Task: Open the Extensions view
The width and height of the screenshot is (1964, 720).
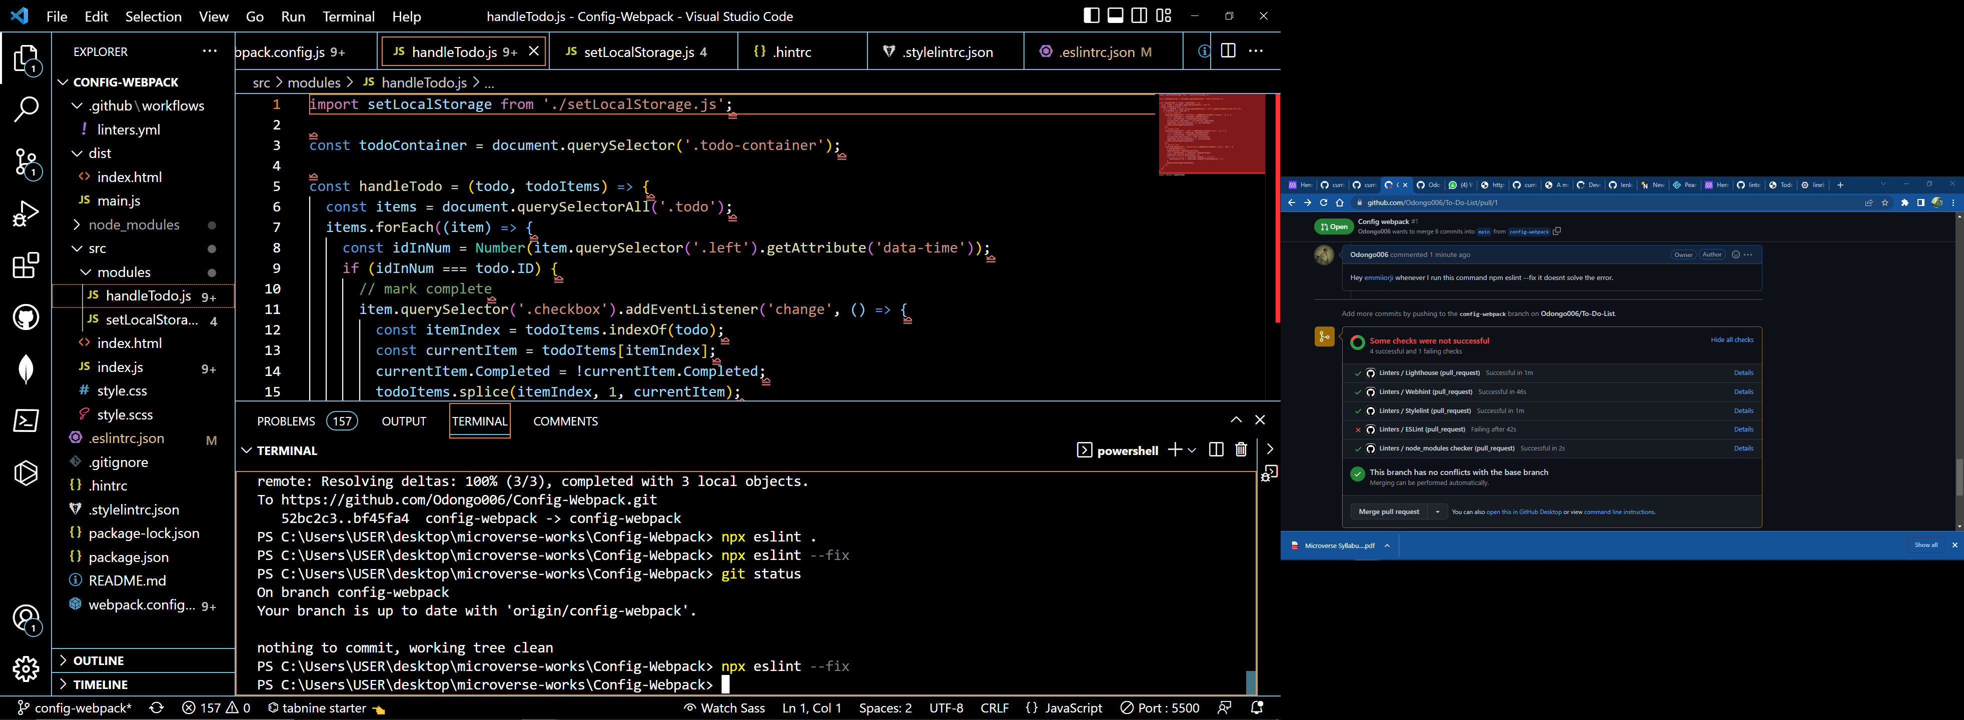Action: tap(27, 266)
